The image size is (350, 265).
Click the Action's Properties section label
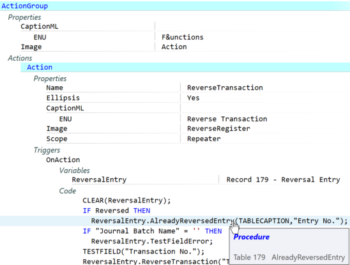click(x=50, y=79)
